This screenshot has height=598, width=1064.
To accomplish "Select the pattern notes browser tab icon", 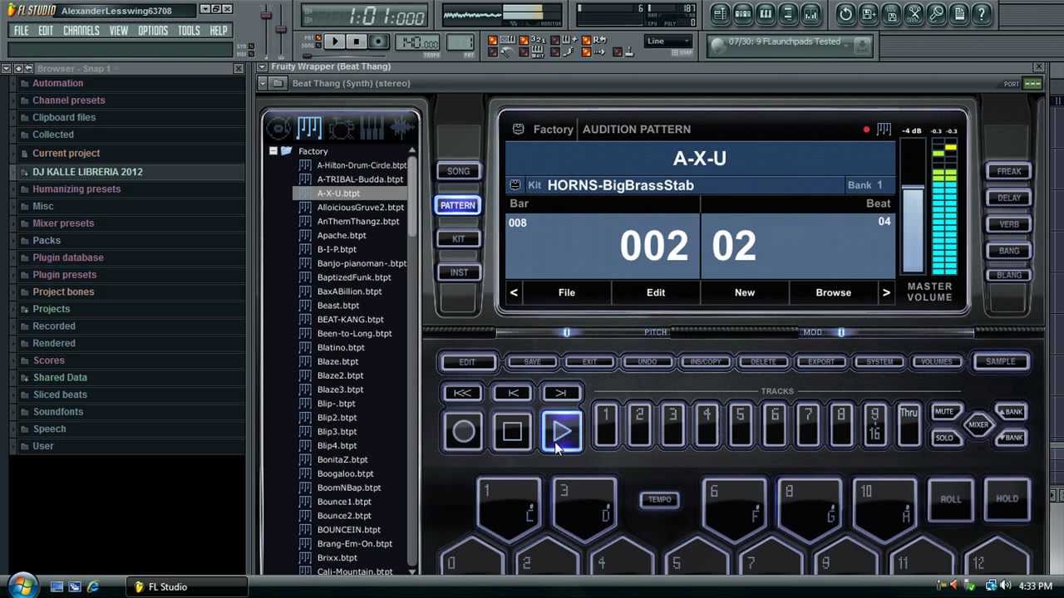I will click(x=308, y=127).
